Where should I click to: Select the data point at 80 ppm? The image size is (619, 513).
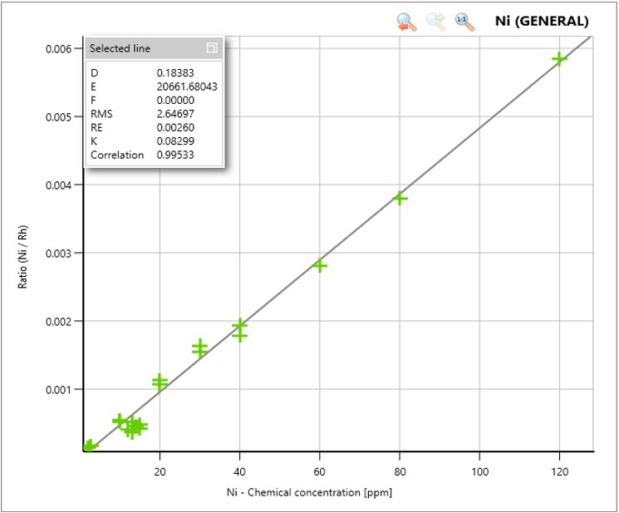pyautogui.click(x=400, y=198)
